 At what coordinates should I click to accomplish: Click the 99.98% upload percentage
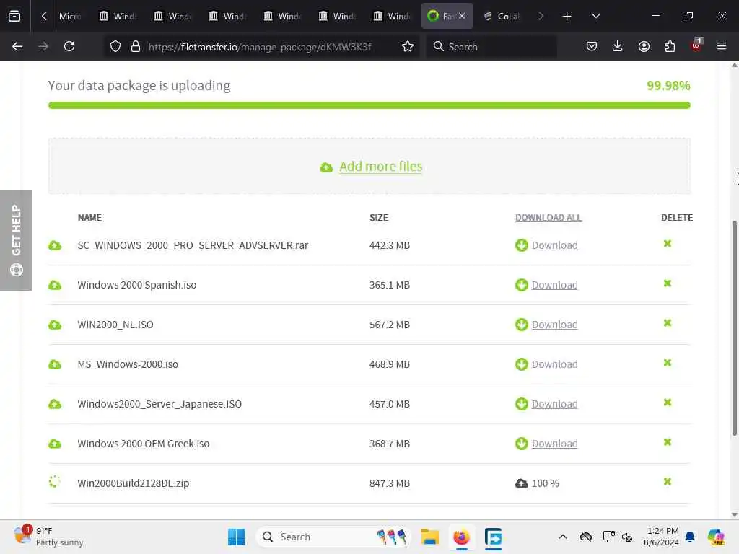[668, 86]
